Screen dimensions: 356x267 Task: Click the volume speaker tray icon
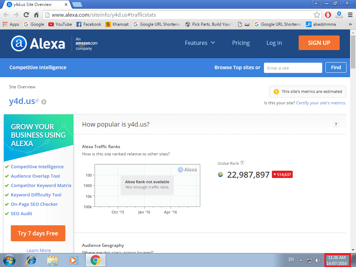click(318, 260)
